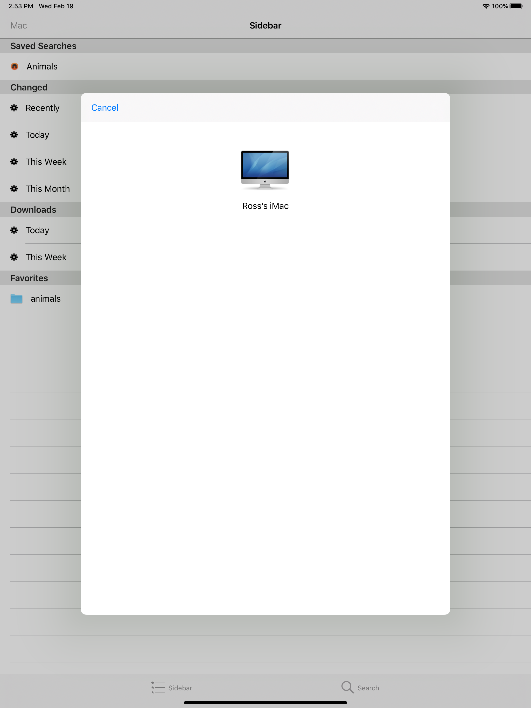The height and width of the screenshot is (708, 531).
Task: Switch to the Search tab
Action: click(x=360, y=688)
